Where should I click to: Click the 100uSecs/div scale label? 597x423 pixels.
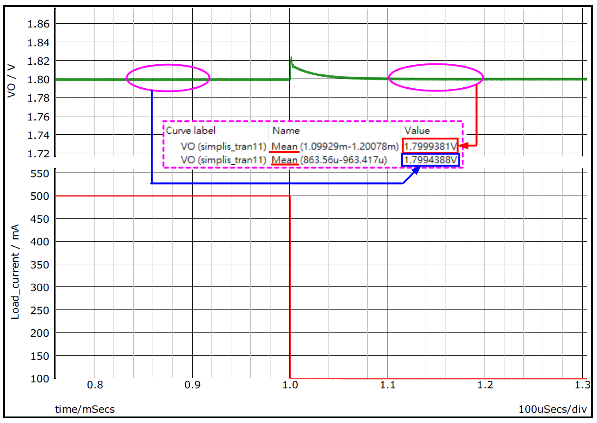553,409
